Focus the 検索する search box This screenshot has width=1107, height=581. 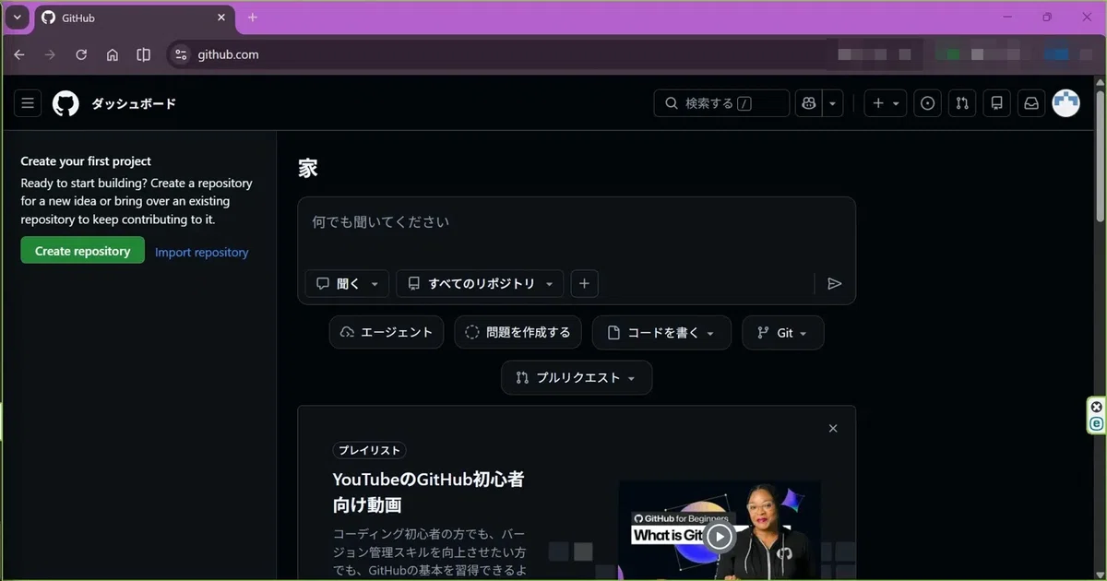tap(721, 103)
